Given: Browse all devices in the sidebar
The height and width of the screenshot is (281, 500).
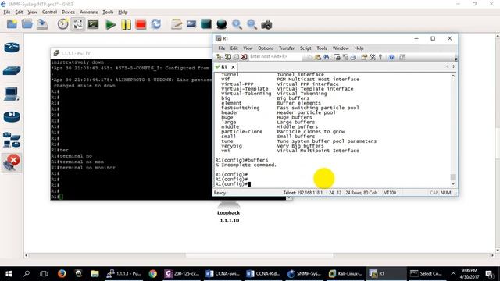Looking at the screenshot, I should pyautogui.click(x=12, y=140).
